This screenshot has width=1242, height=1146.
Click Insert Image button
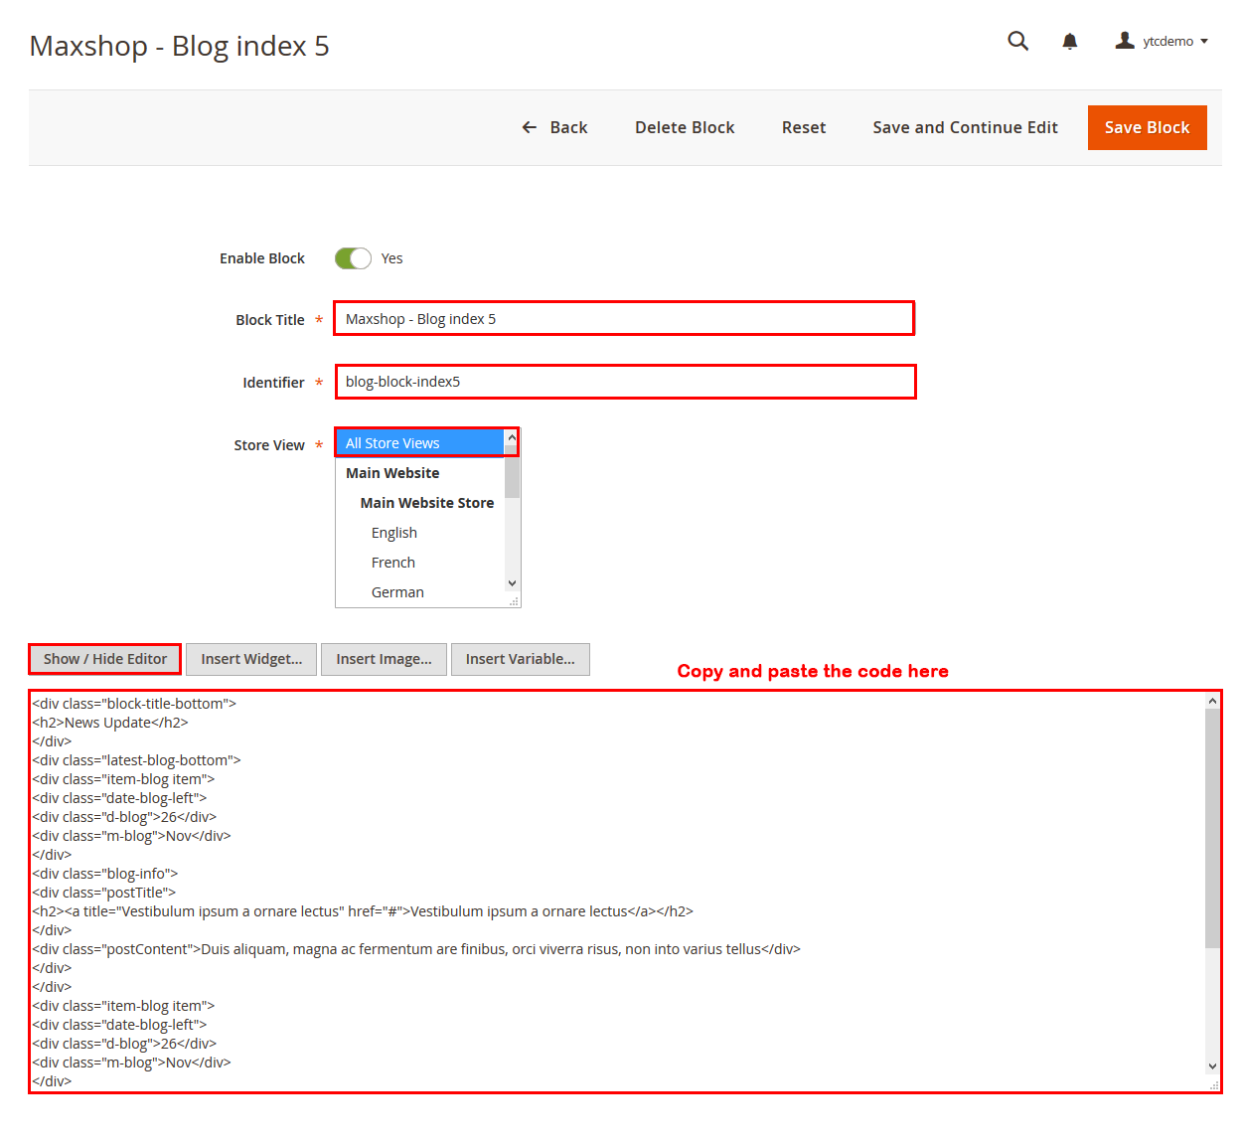click(x=384, y=659)
